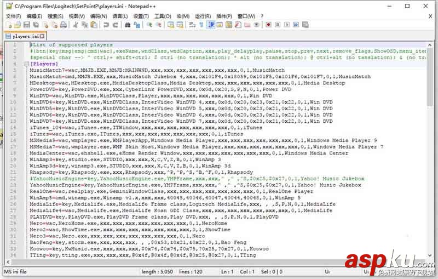438x279 pixels.
Task: Click the Zoom In toolbar icon
Action: (149, 25)
